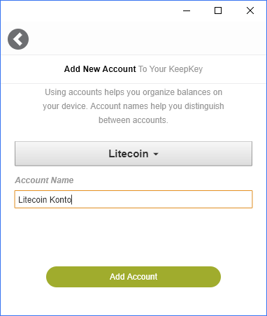
Task: Click the 'Account Name' field label
Action: [x=44, y=180]
